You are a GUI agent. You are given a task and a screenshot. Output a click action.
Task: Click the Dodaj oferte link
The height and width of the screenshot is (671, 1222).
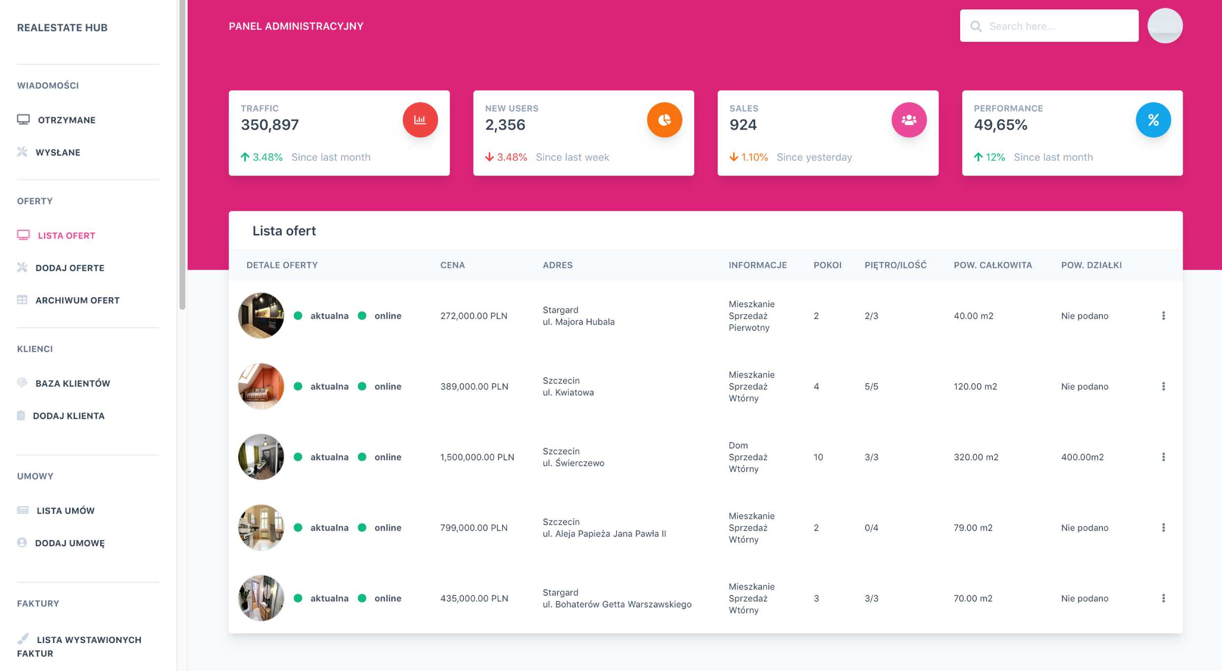tap(70, 268)
